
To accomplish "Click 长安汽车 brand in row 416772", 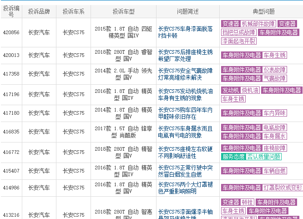I will [x=39, y=152].
